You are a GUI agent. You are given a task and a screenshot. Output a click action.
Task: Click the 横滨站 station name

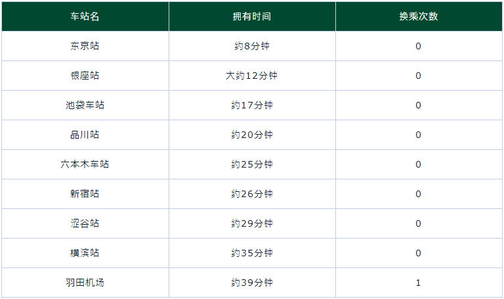[85, 253]
